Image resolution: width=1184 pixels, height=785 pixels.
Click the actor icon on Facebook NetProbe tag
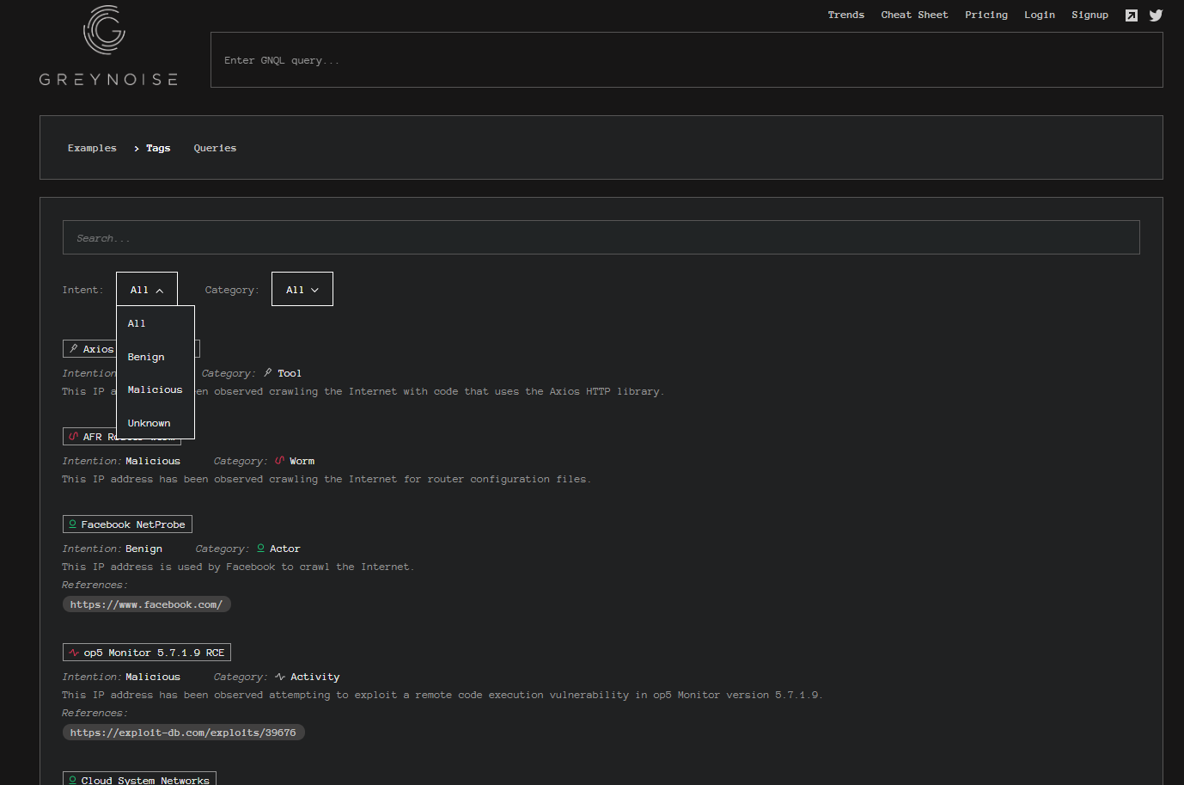tap(73, 524)
